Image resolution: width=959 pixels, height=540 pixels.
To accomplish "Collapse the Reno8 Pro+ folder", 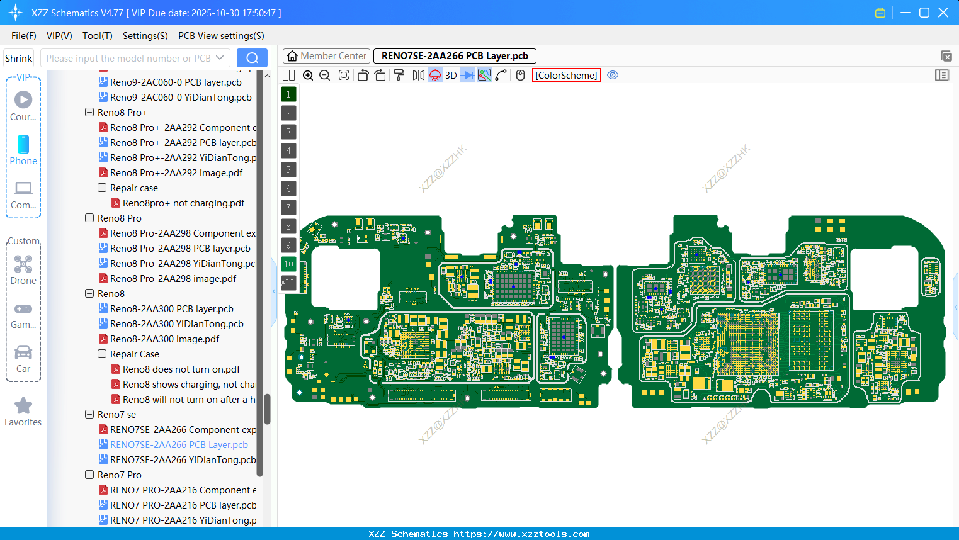I will [89, 113].
